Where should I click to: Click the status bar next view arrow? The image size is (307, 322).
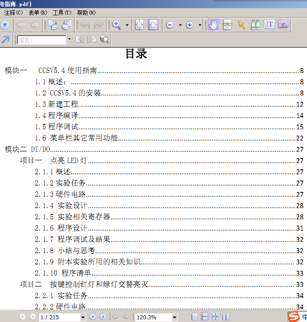coord(126,317)
